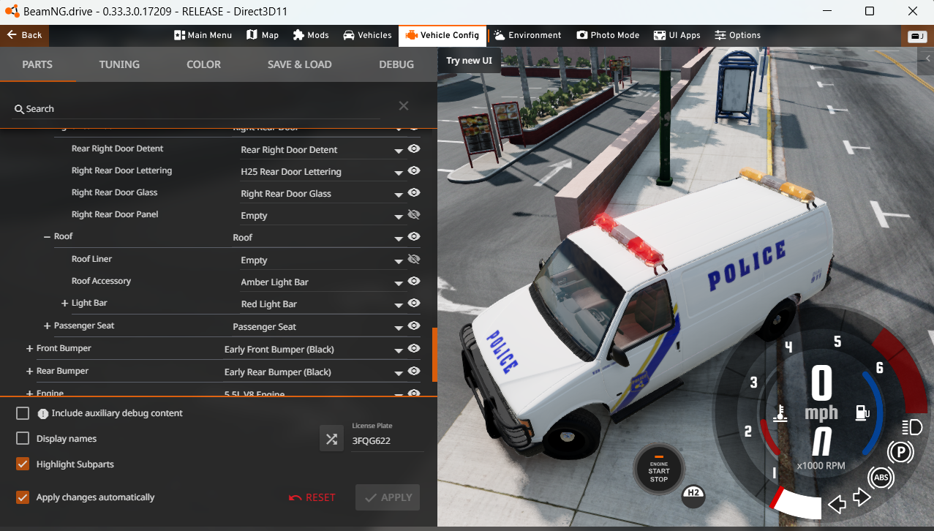Click the left turn signal arrow
Viewport: 934px width, 531px height.
click(837, 503)
